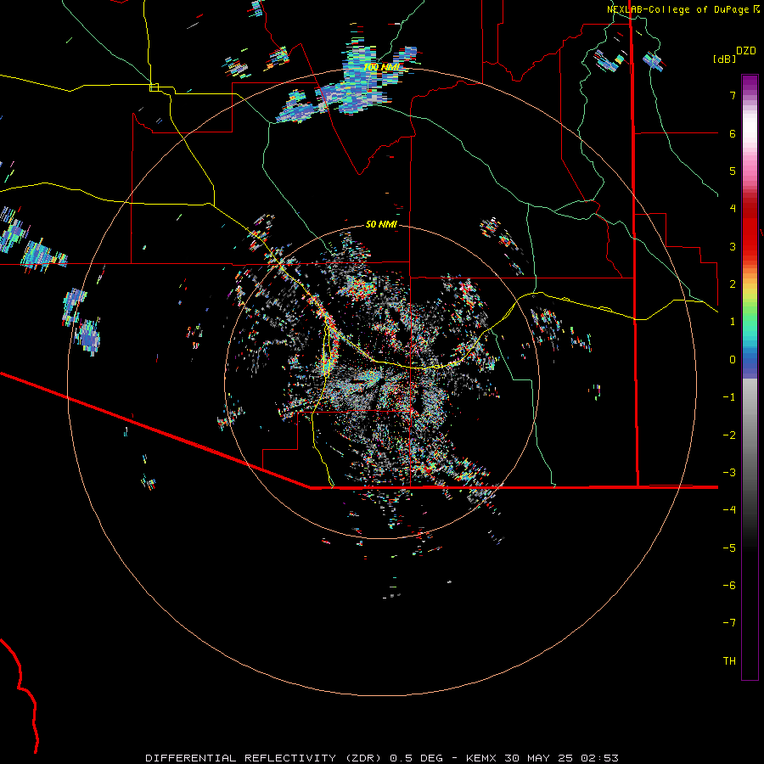Click the KEMX station identifier

point(482,758)
